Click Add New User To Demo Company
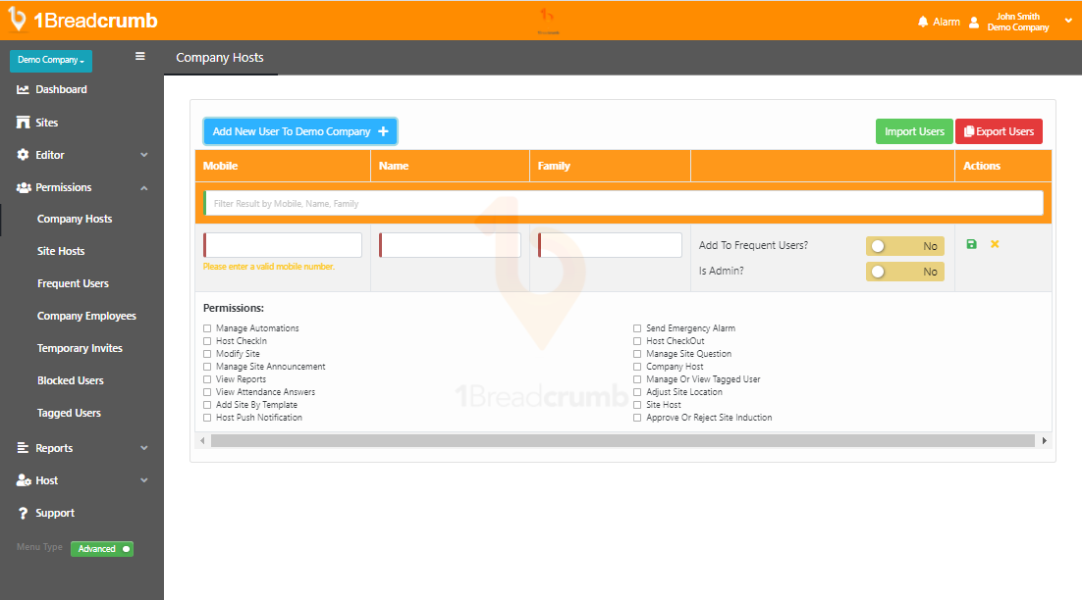Viewport: 1082px width, 600px height. tap(300, 131)
